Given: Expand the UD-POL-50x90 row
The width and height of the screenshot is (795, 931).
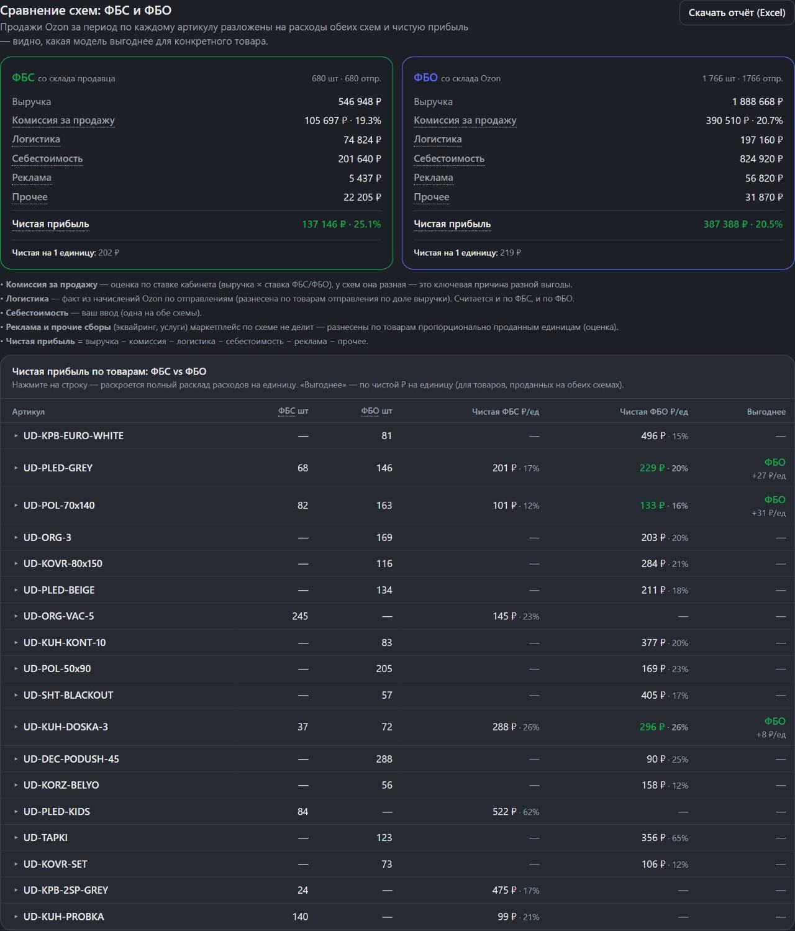Looking at the screenshot, I should click(397, 668).
